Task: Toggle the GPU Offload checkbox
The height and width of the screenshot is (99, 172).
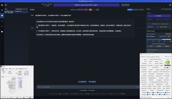Action: 147,36
